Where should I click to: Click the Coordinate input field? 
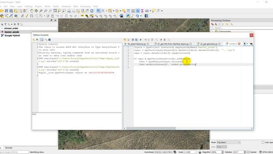tap(163, 152)
